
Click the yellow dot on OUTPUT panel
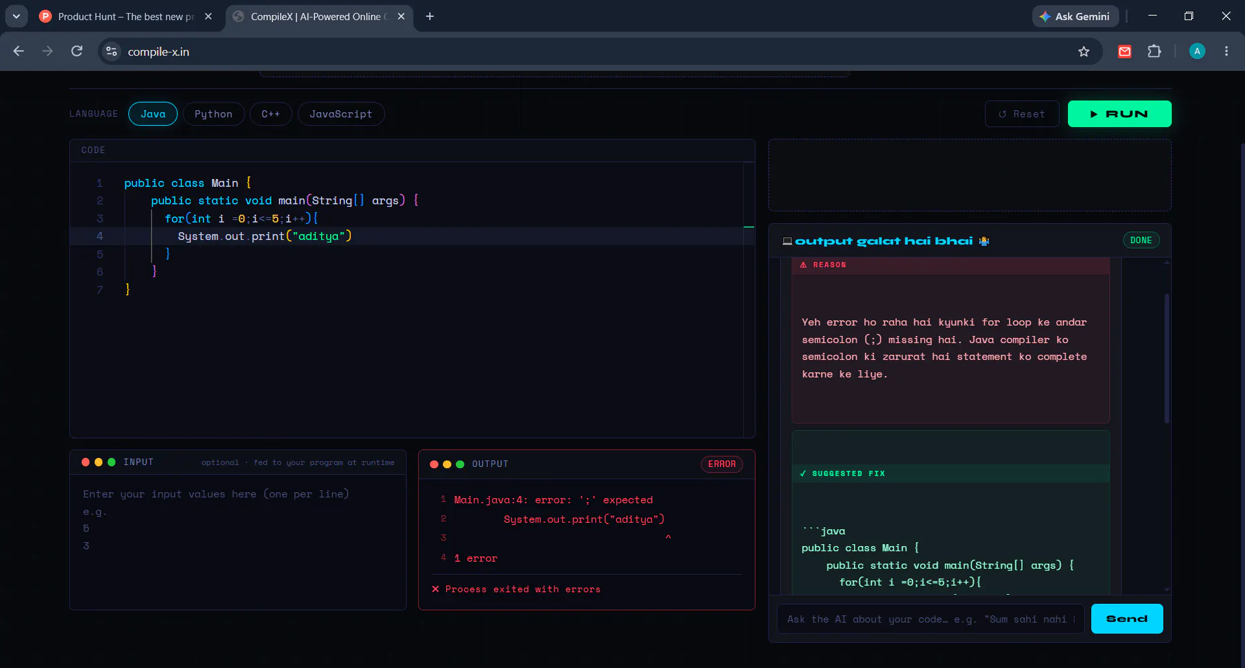(x=447, y=464)
